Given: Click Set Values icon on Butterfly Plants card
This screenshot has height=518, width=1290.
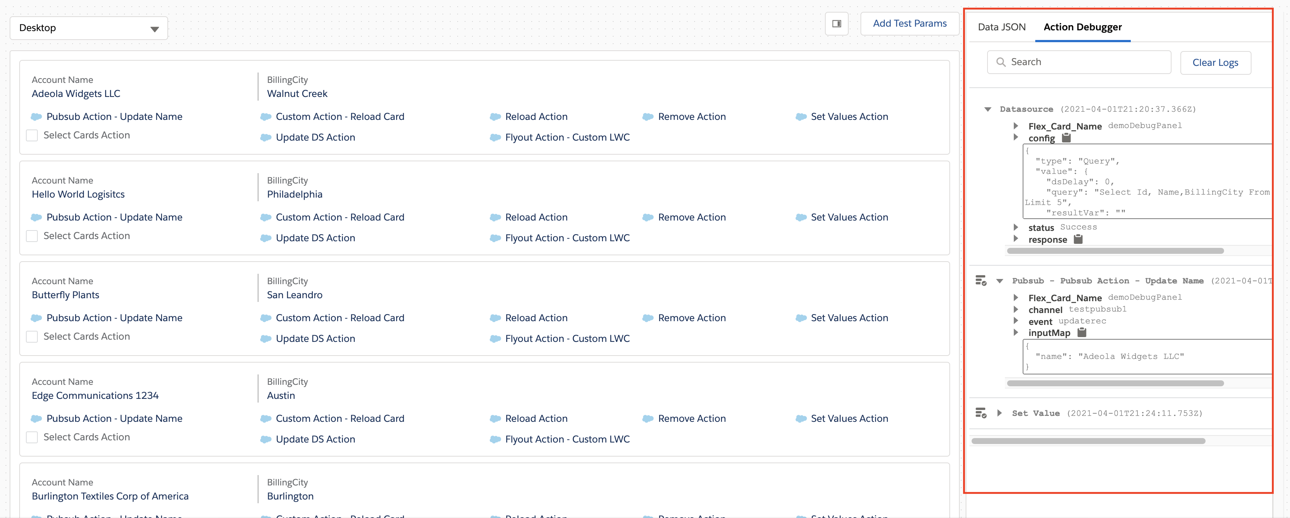Looking at the screenshot, I should [x=801, y=318].
